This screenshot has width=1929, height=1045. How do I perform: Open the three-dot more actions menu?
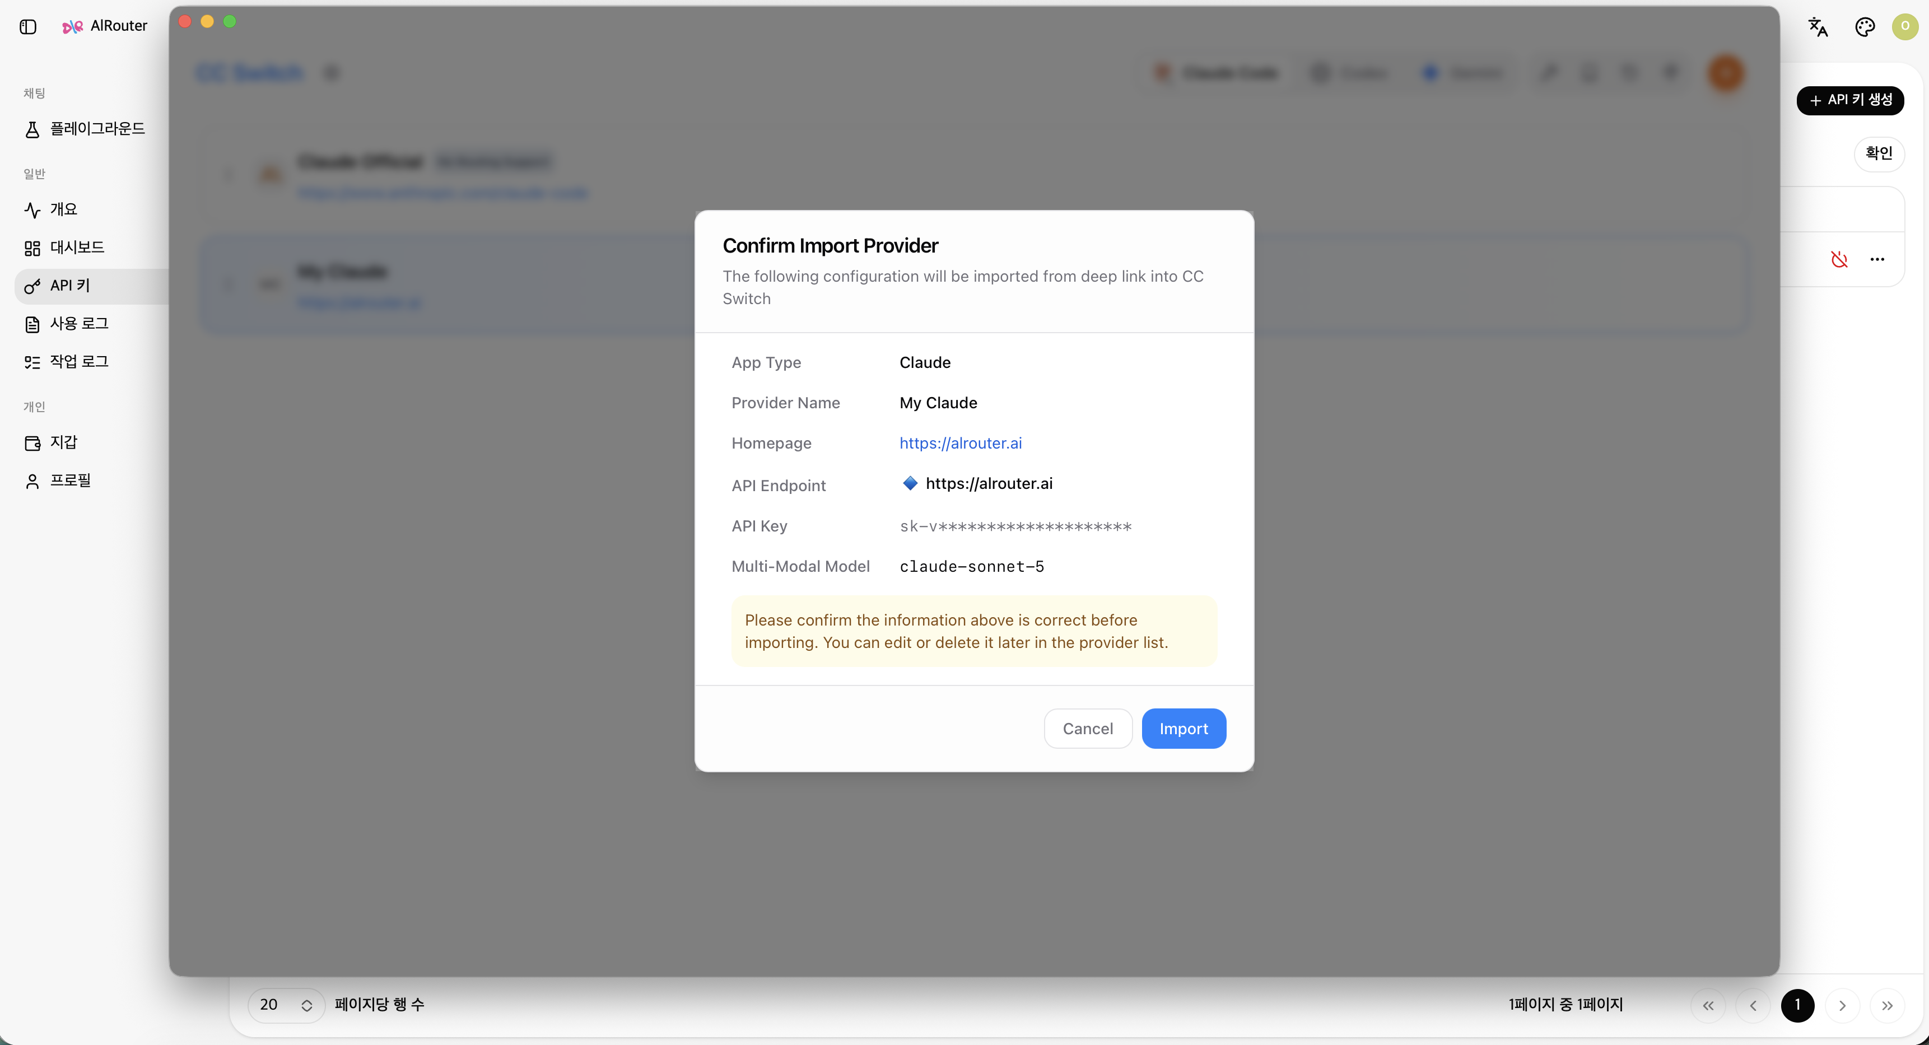1876,260
